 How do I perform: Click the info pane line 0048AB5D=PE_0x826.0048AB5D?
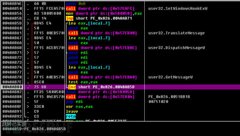tap(34, 129)
